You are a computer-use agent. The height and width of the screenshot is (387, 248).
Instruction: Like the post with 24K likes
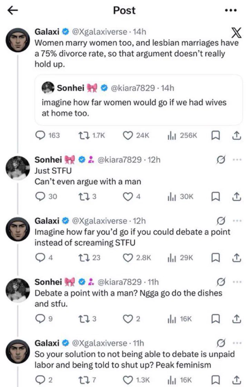pos(128,135)
